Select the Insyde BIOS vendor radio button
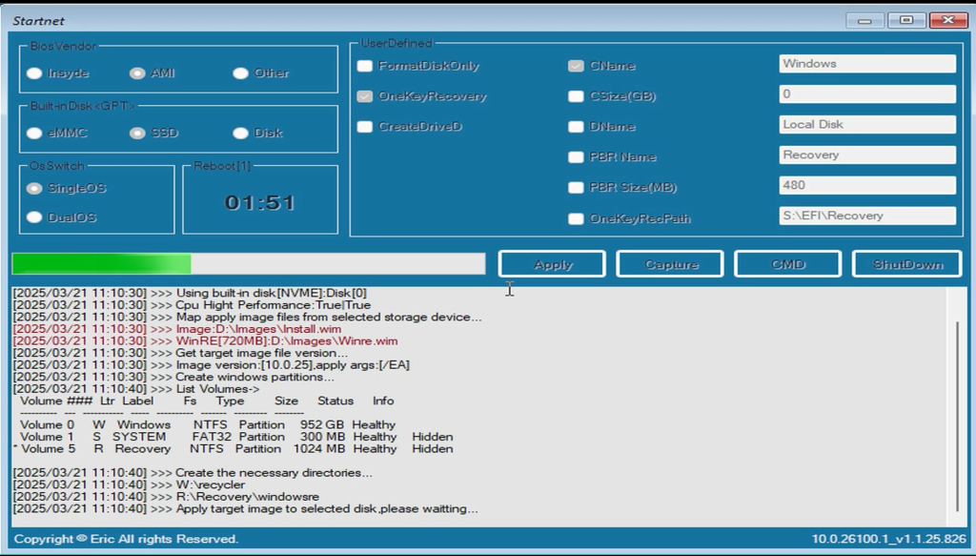 35,73
